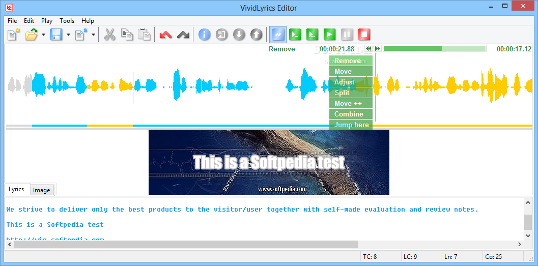Click the gray round page icon

point(222,35)
